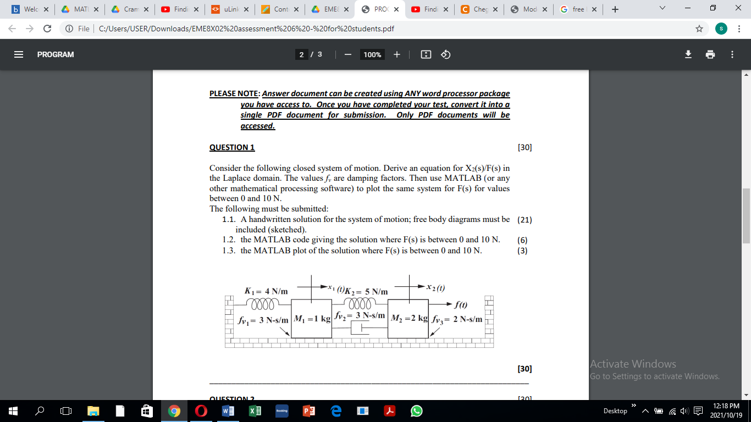
Task: Open PDF viewer more actions menu
Action: 732,54
